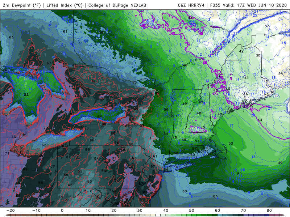Click the 70 label on the color scale
This screenshot has height=217, width=290.
(243, 210)
